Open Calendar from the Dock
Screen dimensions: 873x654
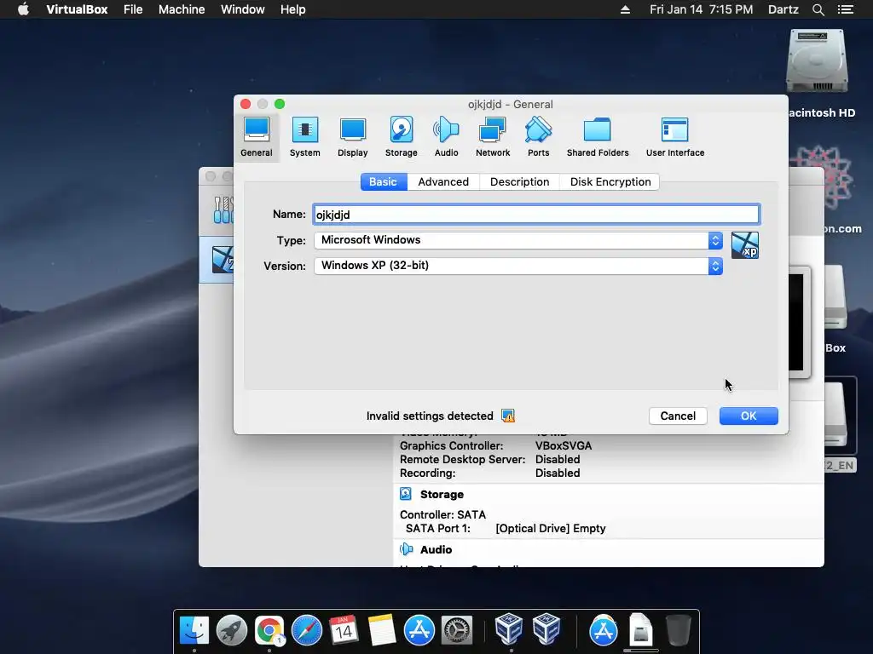(x=344, y=630)
